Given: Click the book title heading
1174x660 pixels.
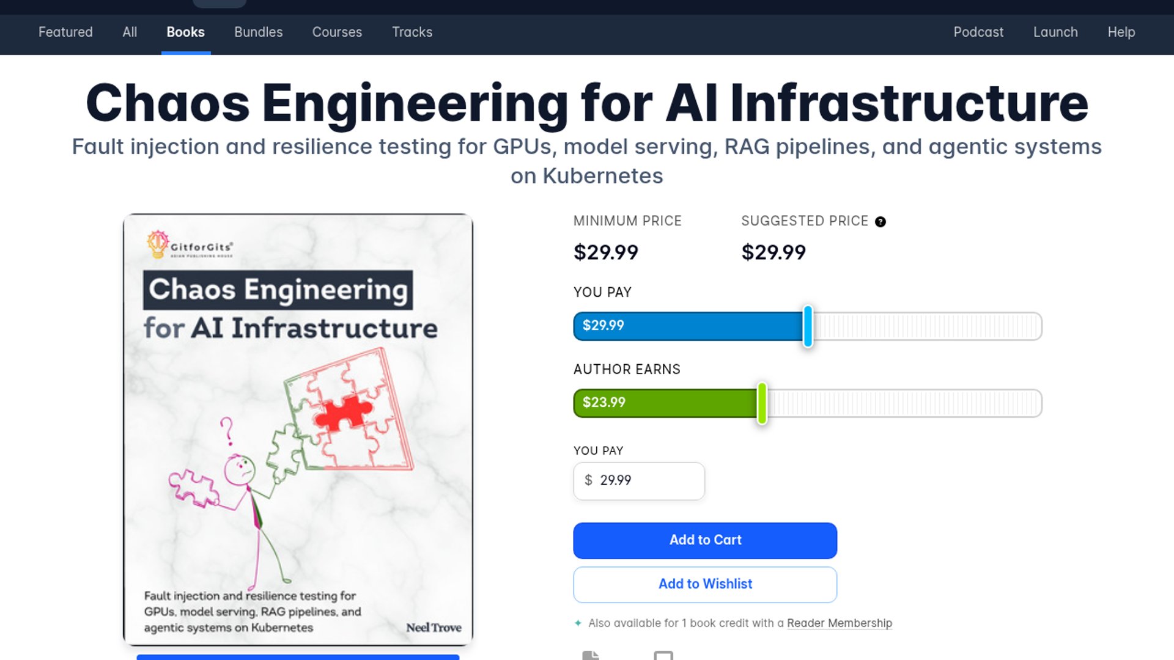Looking at the screenshot, I should click(x=587, y=103).
